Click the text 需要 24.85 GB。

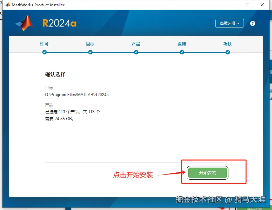(x=59, y=119)
